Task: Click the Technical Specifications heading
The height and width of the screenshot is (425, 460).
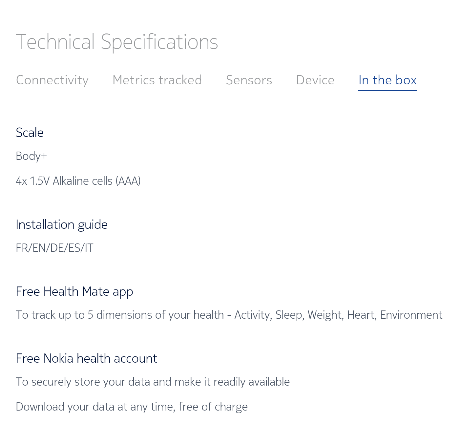Action: click(117, 42)
